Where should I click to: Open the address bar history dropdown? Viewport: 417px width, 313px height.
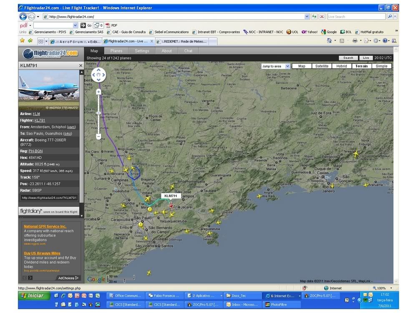(x=307, y=17)
